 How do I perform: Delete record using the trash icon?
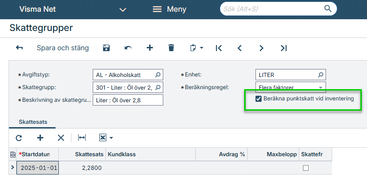(x=171, y=48)
